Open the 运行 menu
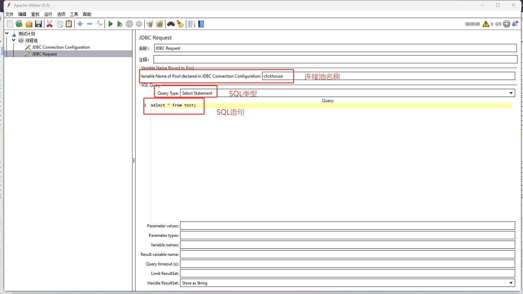The height and width of the screenshot is (294, 523). click(48, 14)
